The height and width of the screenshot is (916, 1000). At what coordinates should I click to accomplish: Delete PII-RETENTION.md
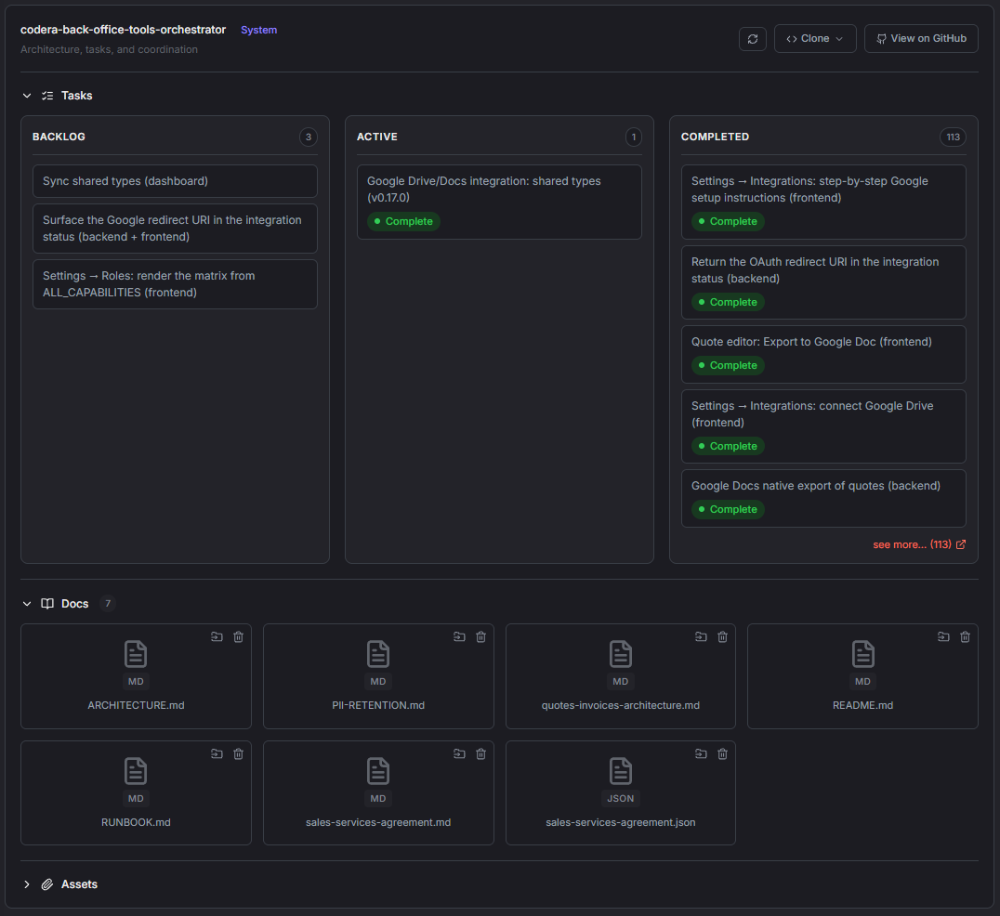[x=480, y=636]
